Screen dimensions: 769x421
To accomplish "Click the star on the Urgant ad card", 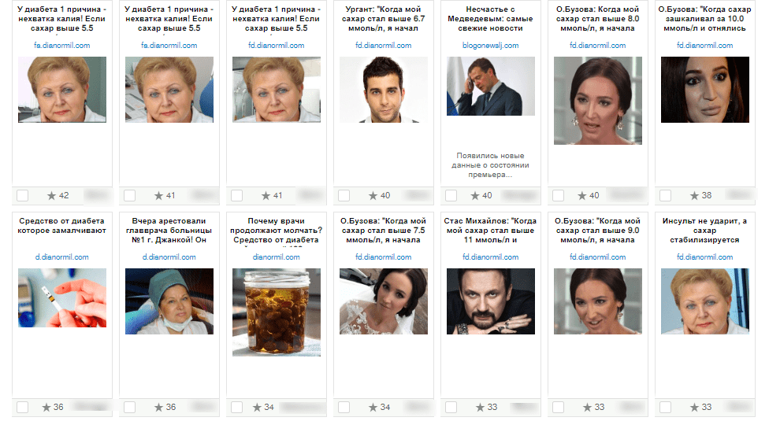I will (x=373, y=196).
